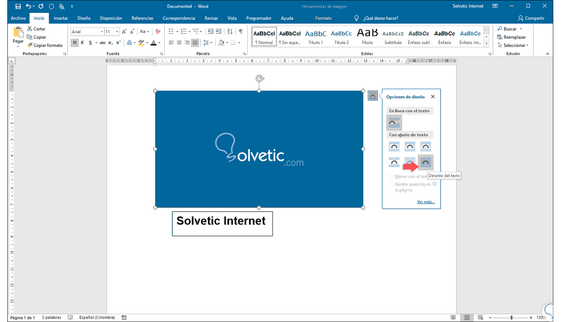Sort text with the A-Z icon
This screenshot has width=561, height=322.
coord(230,32)
